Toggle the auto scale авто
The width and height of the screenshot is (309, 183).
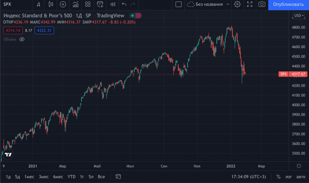(x=301, y=177)
